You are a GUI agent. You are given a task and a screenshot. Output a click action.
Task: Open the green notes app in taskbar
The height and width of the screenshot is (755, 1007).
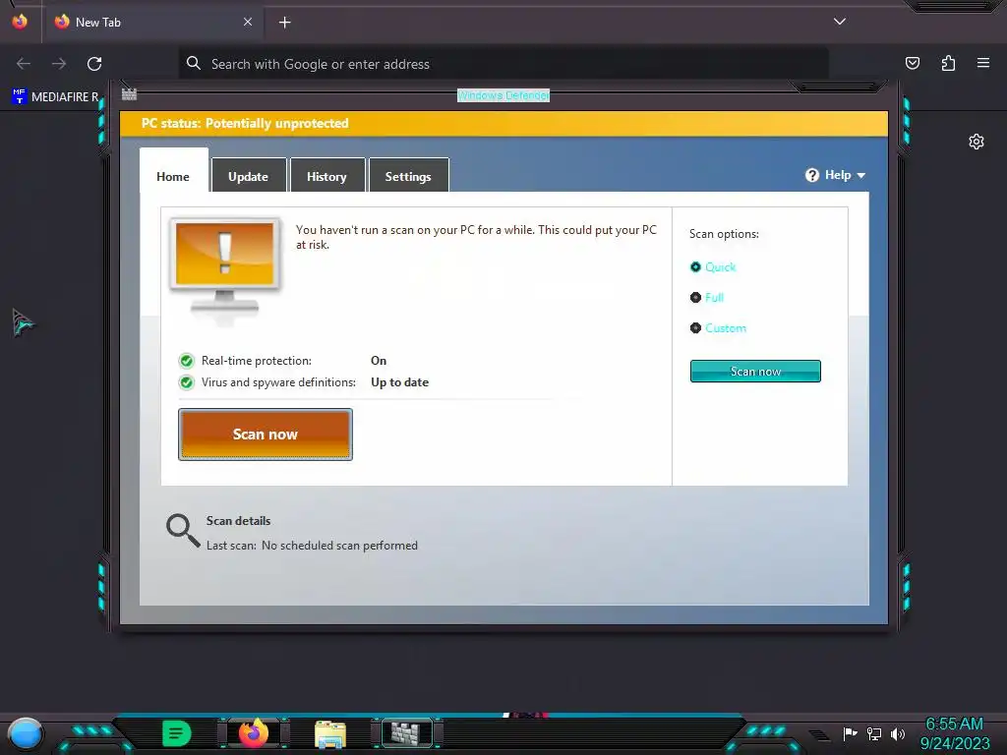(x=177, y=733)
